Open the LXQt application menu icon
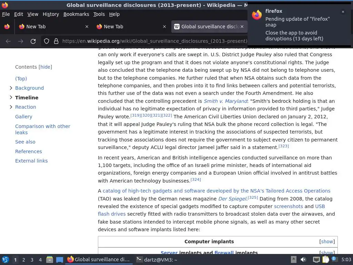Screen dimensions: 353x265 coord(6,259)
